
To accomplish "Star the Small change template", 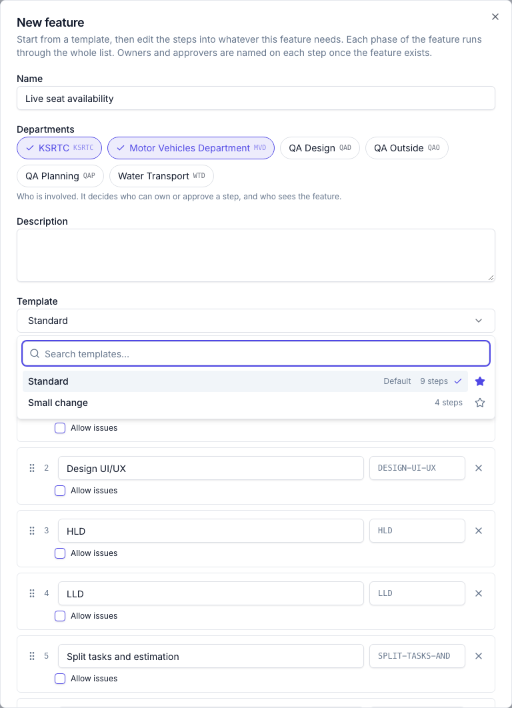I will [480, 403].
